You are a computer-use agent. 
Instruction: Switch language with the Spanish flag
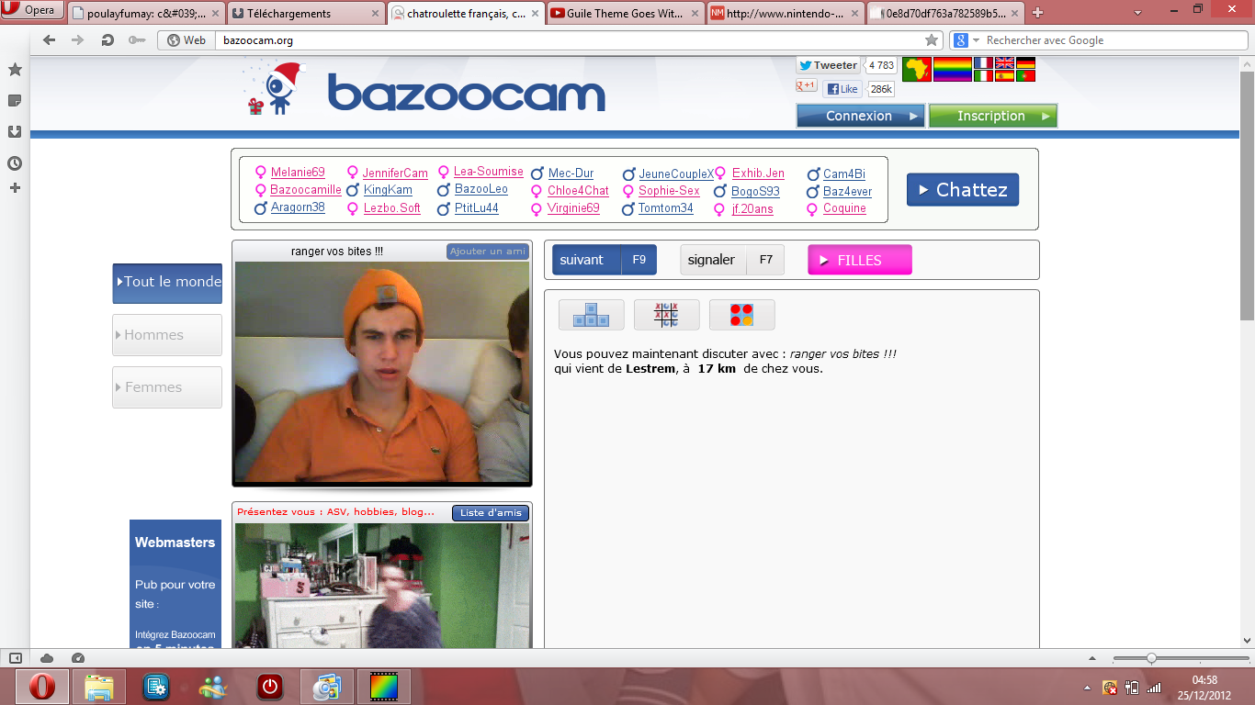point(1005,76)
